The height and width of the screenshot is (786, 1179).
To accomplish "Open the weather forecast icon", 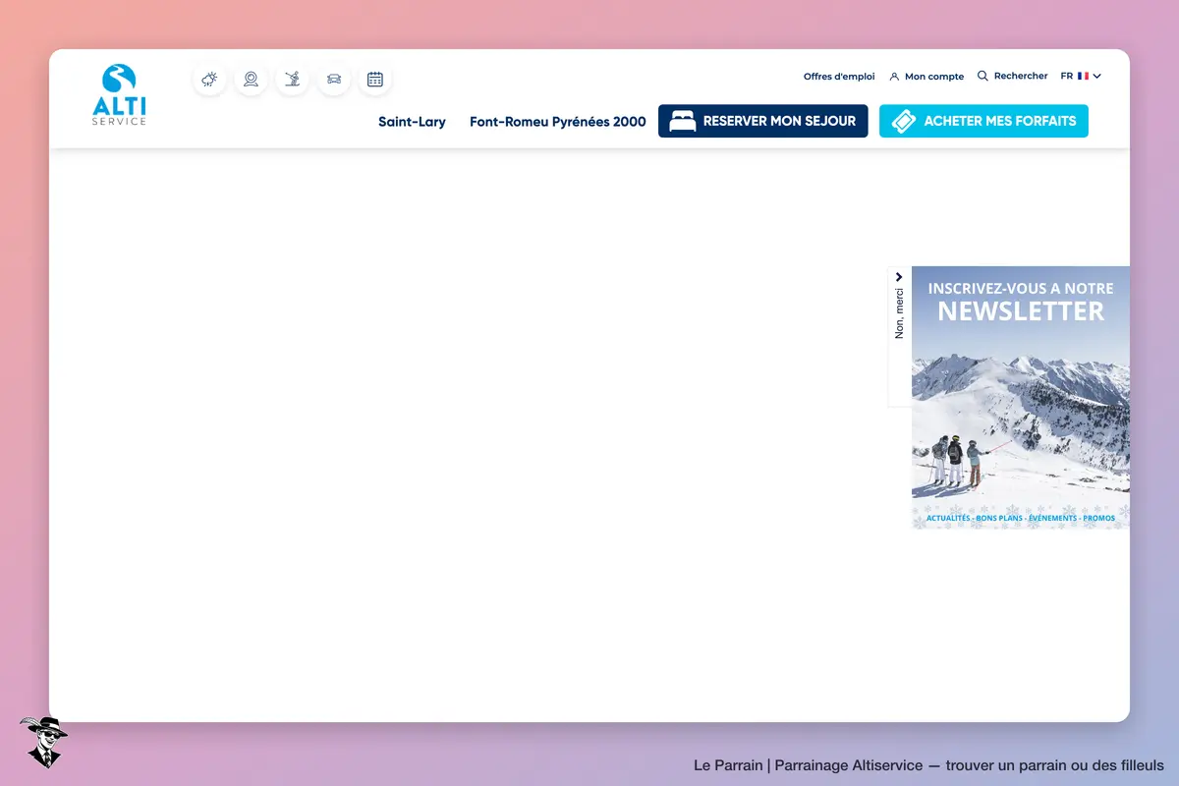I will tap(209, 80).
